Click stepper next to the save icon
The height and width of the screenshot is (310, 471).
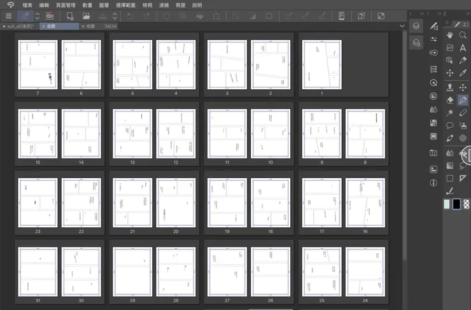point(115,16)
